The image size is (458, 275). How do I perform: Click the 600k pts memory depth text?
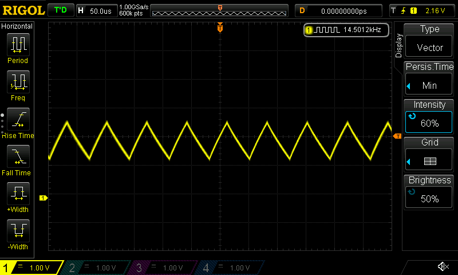click(131, 13)
